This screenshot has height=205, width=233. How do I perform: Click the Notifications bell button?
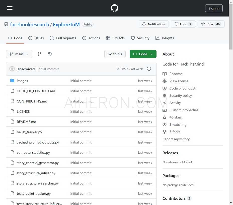pos(154,24)
